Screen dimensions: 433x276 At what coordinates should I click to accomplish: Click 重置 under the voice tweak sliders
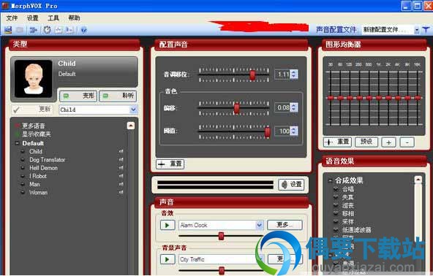(170, 164)
